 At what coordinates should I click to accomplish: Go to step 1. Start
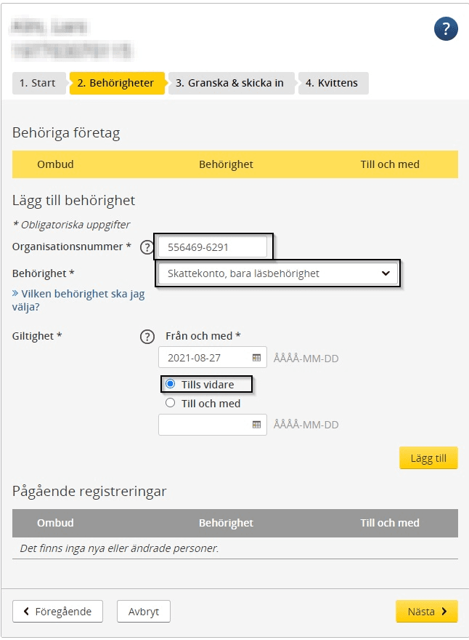click(38, 83)
